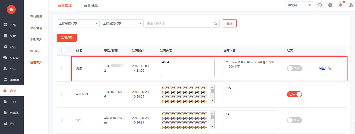Click the 添加询盘 button
355x134 pixels.
[67, 38]
